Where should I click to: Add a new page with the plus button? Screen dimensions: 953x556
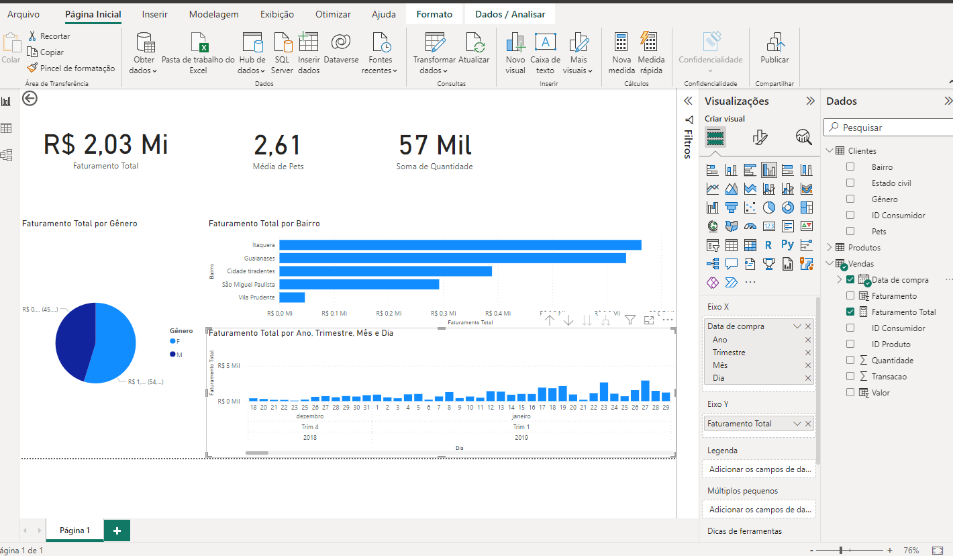click(x=117, y=530)
